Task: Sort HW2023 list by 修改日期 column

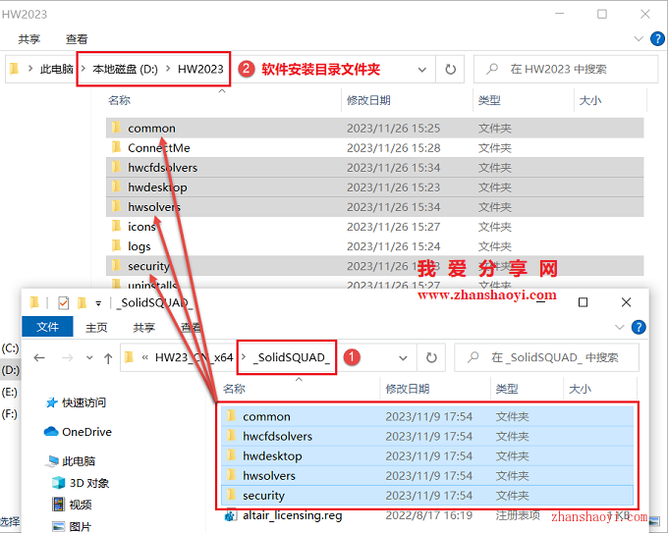Action: (x=368, y=100)
